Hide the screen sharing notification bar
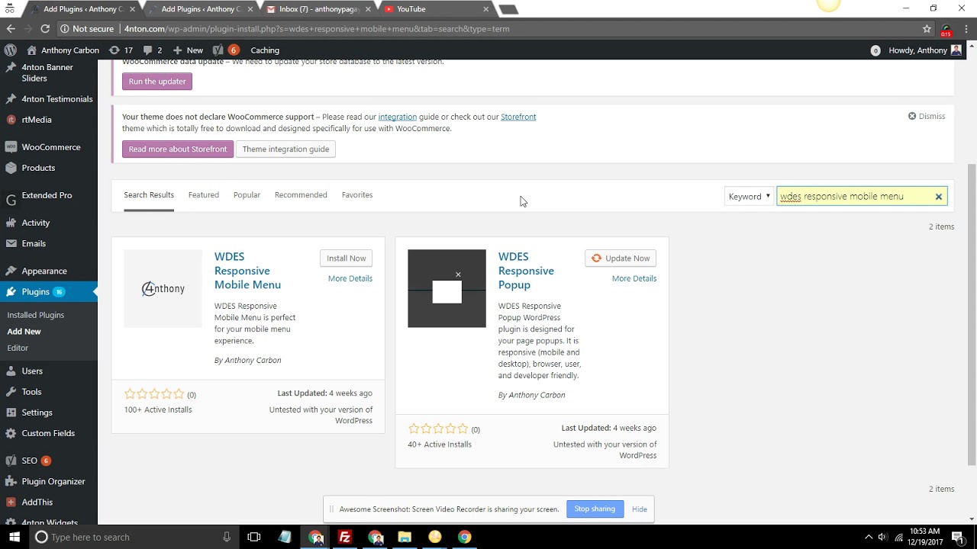Screen dimensions: 977x549 640,509
